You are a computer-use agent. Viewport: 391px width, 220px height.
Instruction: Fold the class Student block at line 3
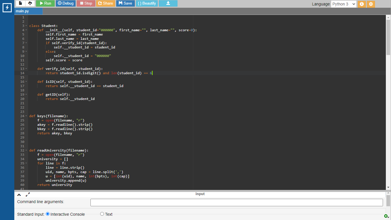coord(26,26)
